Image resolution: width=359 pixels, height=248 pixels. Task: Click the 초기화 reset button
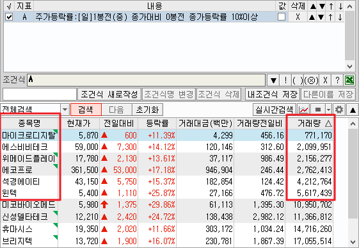[x=147, y=110]
